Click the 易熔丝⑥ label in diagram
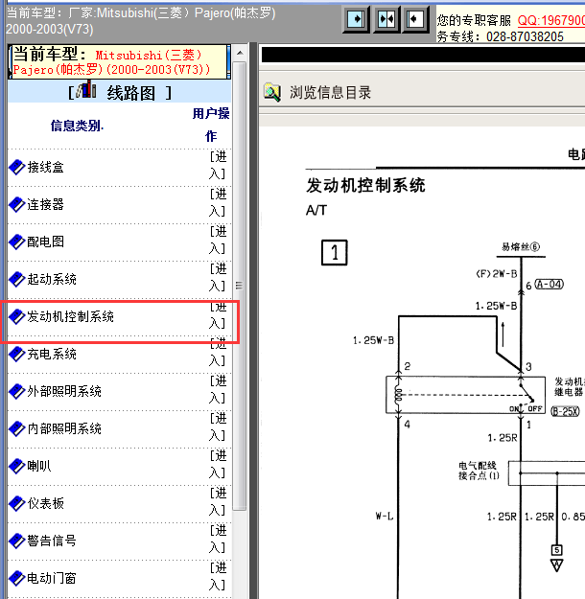The image size is (585, 599). tap(521, 246)
